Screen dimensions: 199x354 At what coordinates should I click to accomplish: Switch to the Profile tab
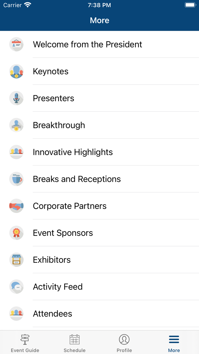coord(124,342)
